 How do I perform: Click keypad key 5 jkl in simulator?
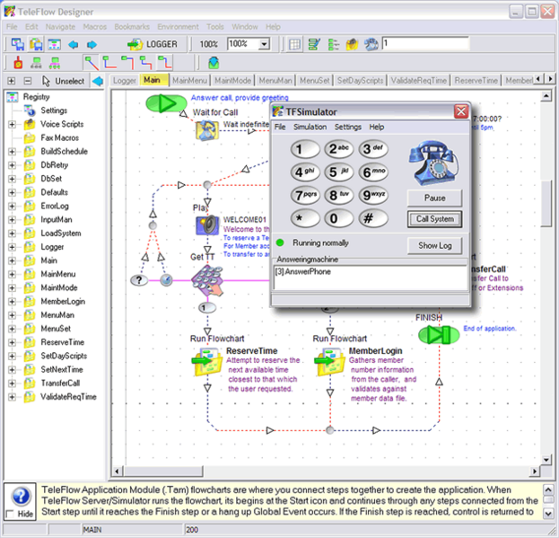338,172
